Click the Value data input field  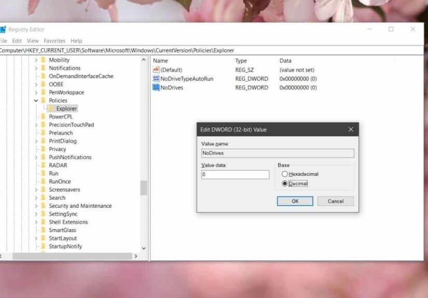235,175
